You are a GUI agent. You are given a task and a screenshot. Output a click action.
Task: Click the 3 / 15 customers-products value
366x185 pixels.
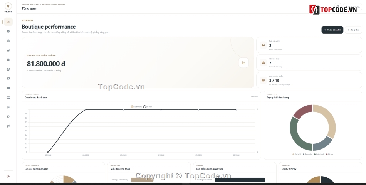[274, 81]
